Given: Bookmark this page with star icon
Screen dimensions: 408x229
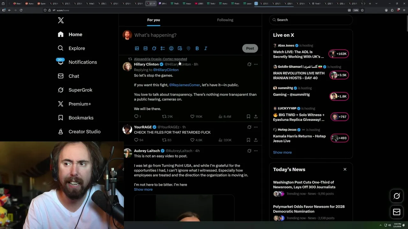Looking at the screenshot, I should [x=362, y=10].
